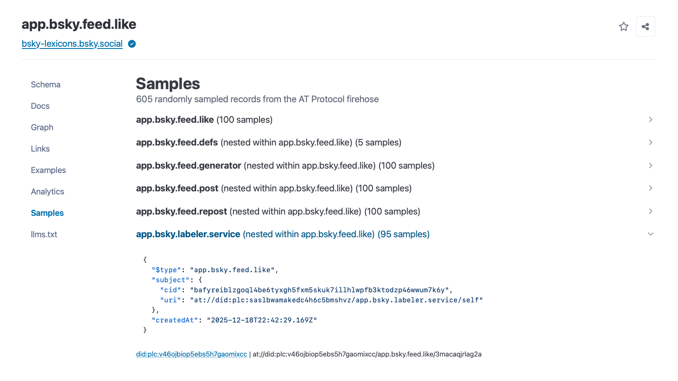This screenshot has width=678, height=381.
Task: Follow the did:plc:v46ojbiop5ebs5h7gaomixcc link
Action: 191,354
